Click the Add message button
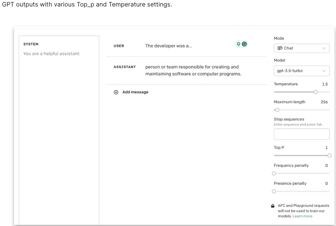This screenshot has height=226, width=336. coord(135,92)
